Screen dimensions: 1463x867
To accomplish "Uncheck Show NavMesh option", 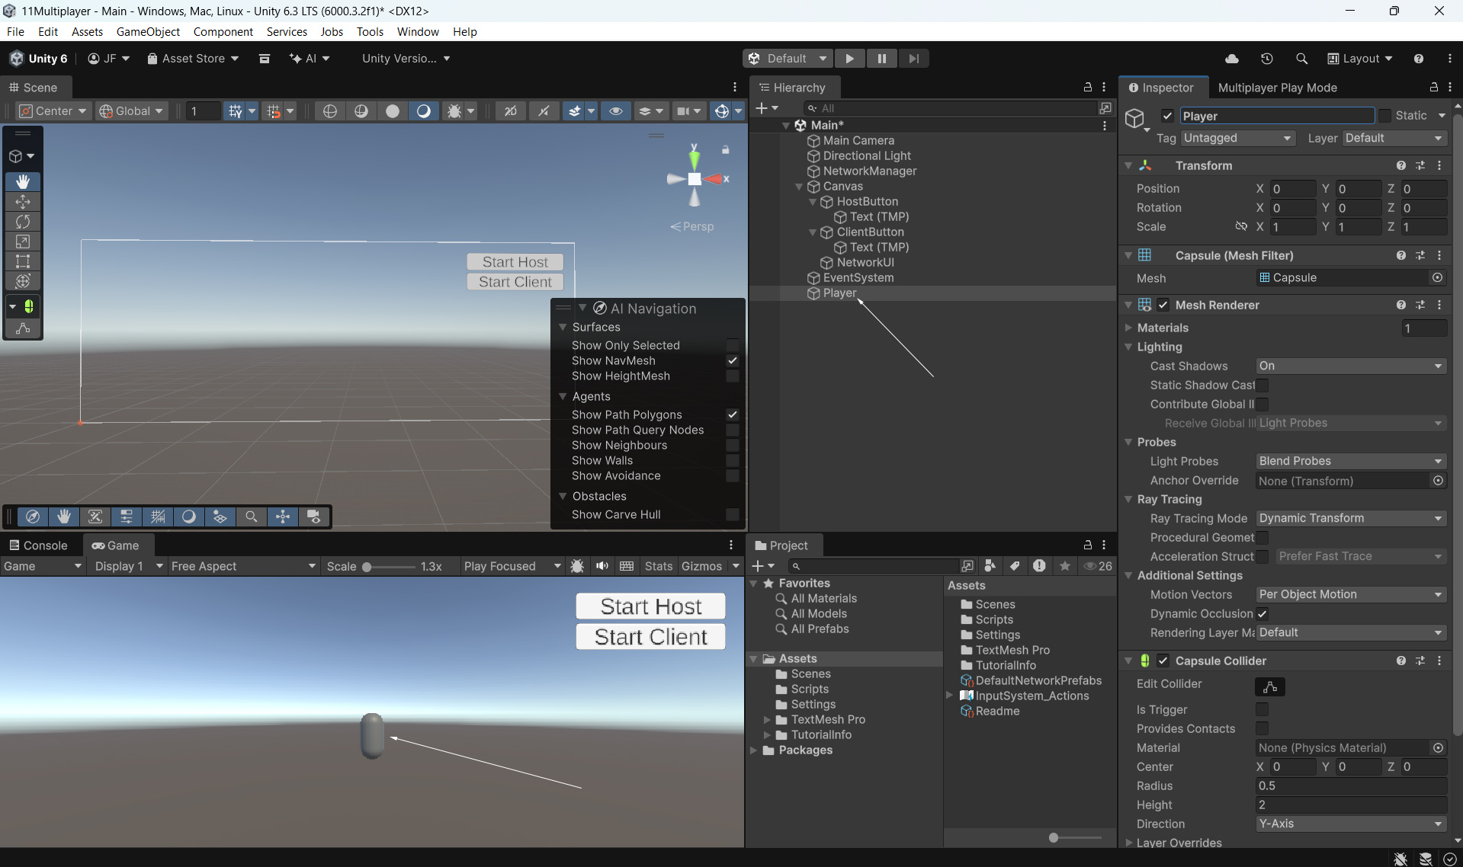I will (x=732, y=360).
